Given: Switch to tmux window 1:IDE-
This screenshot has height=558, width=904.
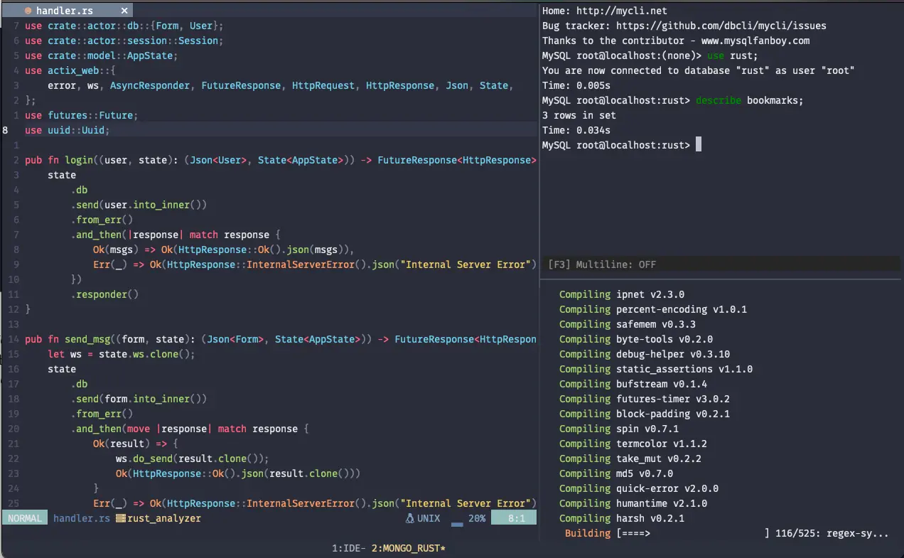Looking at the screenshot, I should (x=349, y=548).
